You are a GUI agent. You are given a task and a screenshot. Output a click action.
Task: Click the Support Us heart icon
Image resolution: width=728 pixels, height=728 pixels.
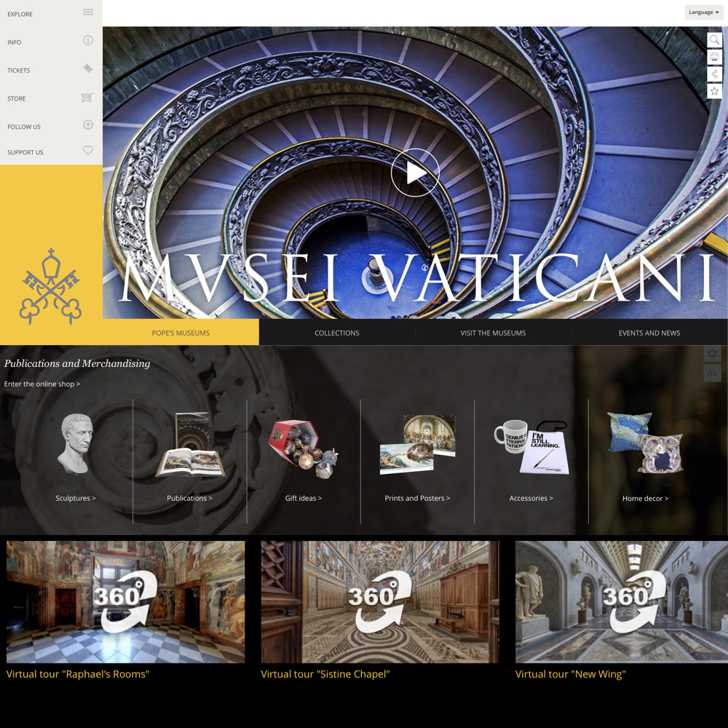tap(88, 151)
